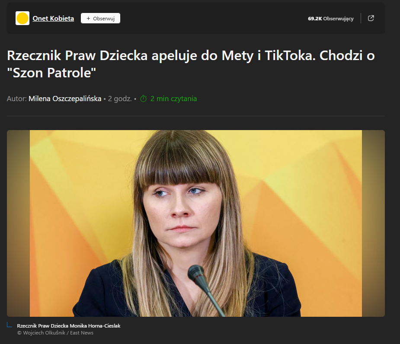The image size is (400, 344).
Task: Click the Wojciech Olkuśnik / East News credit
Action: point(55,333)
